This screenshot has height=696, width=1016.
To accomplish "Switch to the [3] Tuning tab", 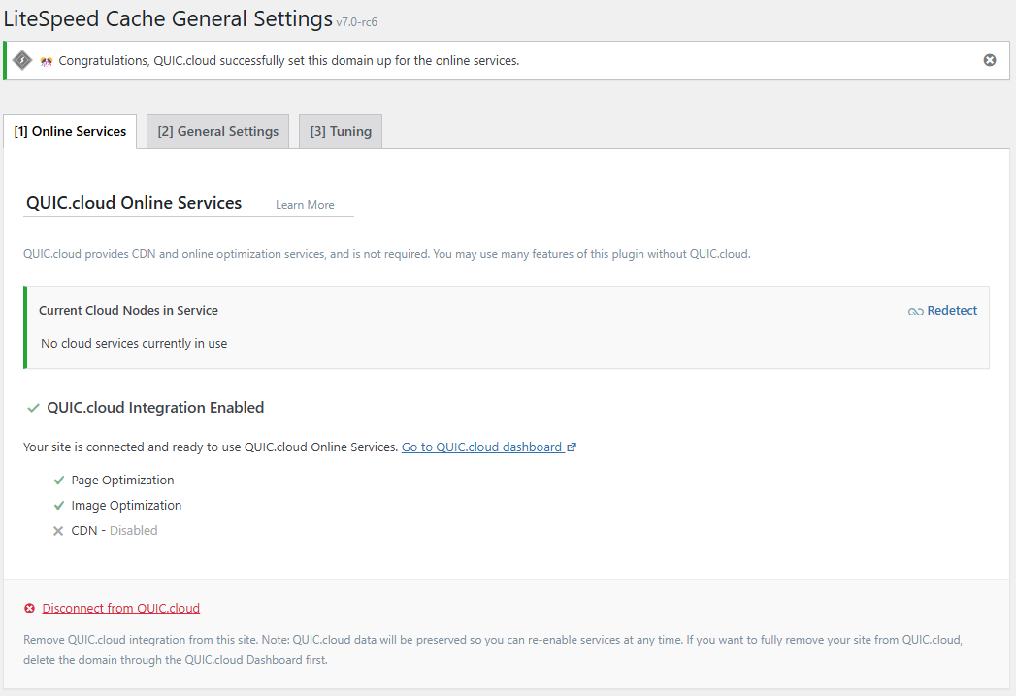I will pyautogui.click(x=341, y=132).
